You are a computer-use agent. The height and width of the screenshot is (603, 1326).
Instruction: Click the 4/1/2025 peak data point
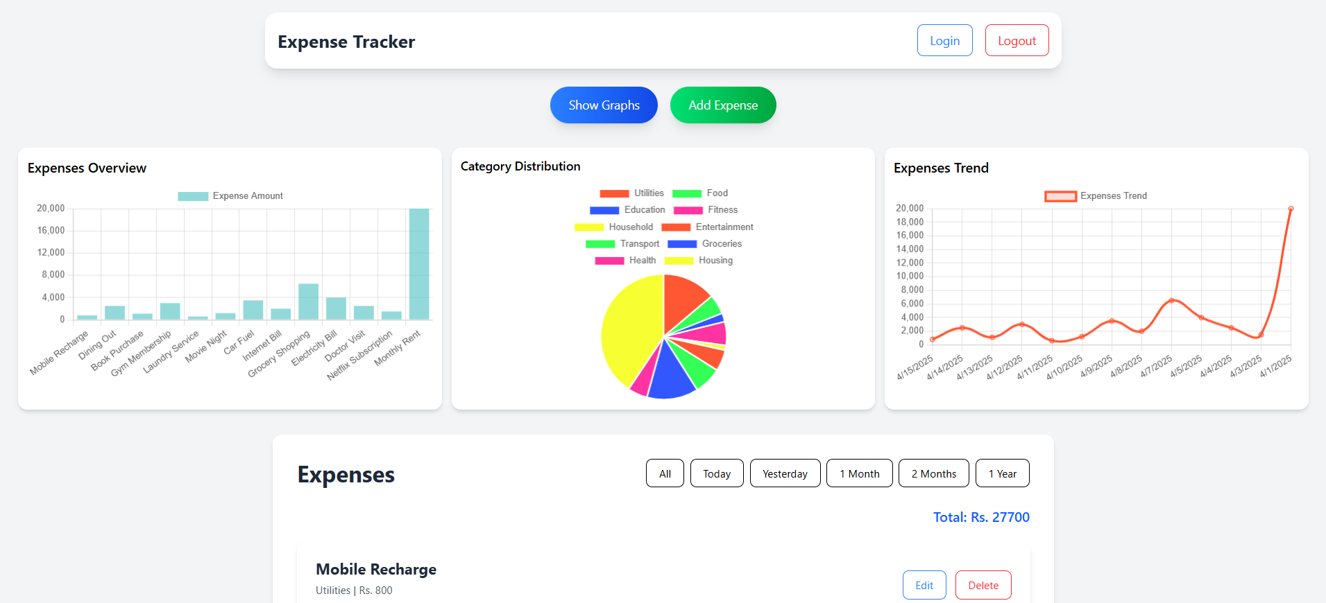1291,209
